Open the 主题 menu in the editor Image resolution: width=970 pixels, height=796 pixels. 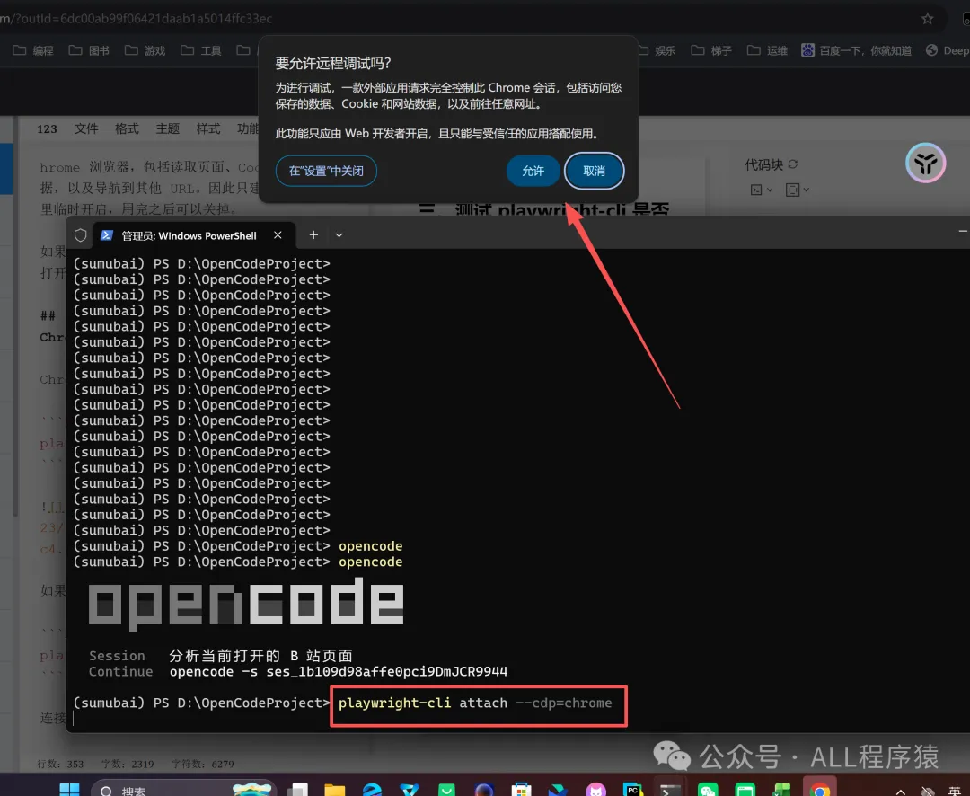(x=168, y=128)
